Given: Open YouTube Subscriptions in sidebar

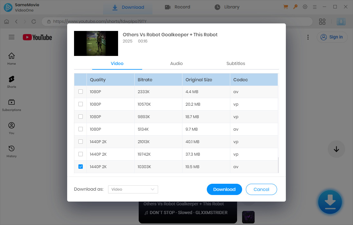Looking at the screenshot, I should tap(12, 105).
